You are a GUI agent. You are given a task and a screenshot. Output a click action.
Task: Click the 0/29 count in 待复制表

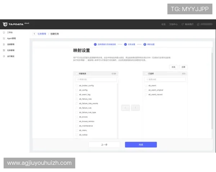coord(114,74)
